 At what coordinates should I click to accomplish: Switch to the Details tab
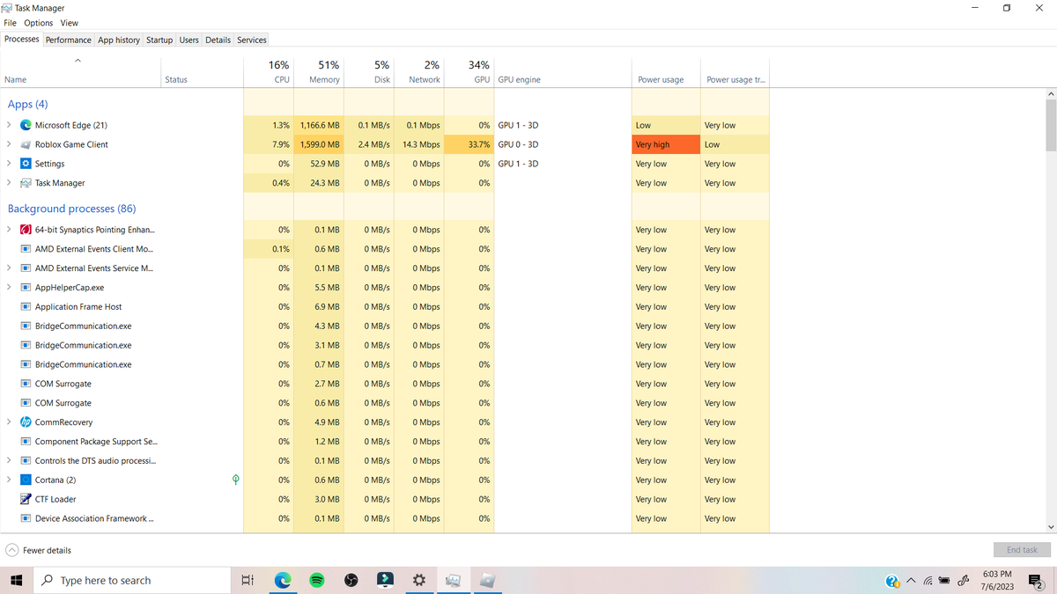tap(218, 40)
